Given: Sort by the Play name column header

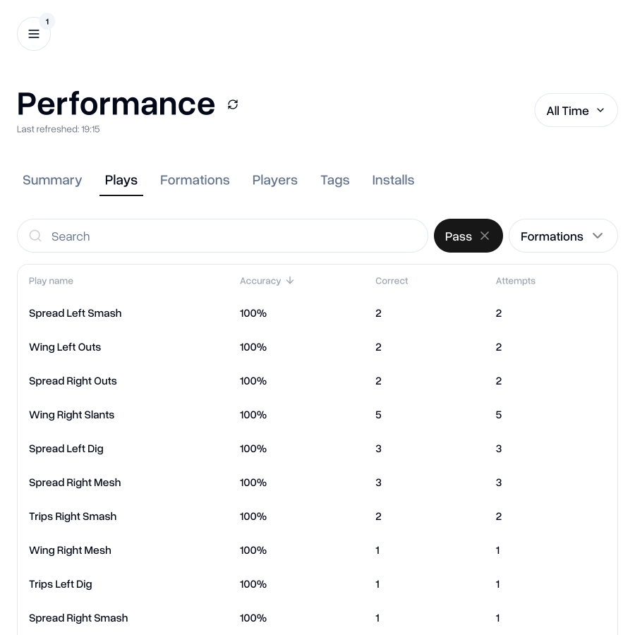Looking at the screenshot, I should (x=51, y=280).
